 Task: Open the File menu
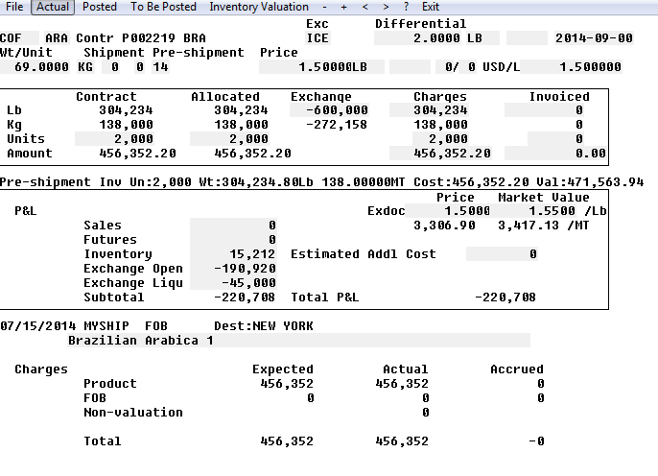(x=14, y=7)
